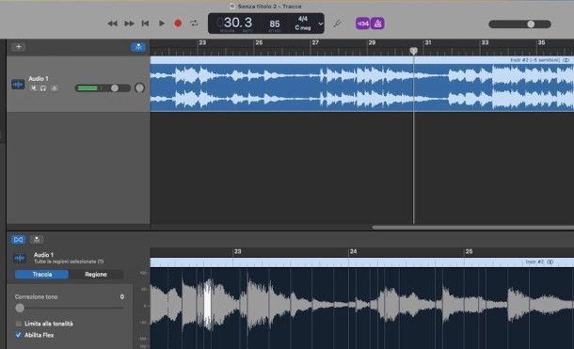Click the C mag key signature

303,28
